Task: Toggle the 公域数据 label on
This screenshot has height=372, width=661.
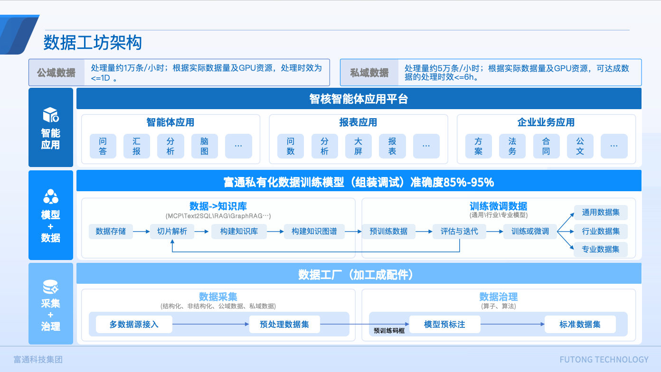Action: click(x=57, y=72)
